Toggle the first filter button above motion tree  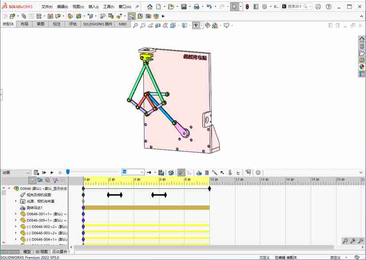pyautogui.click(x=32, y=180)
